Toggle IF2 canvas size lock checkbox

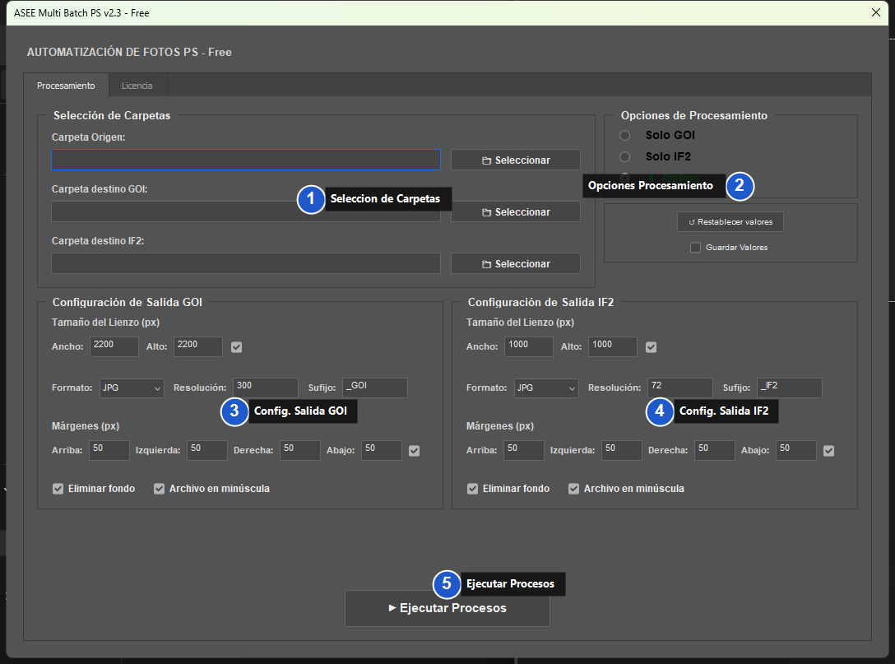[651, 347]
